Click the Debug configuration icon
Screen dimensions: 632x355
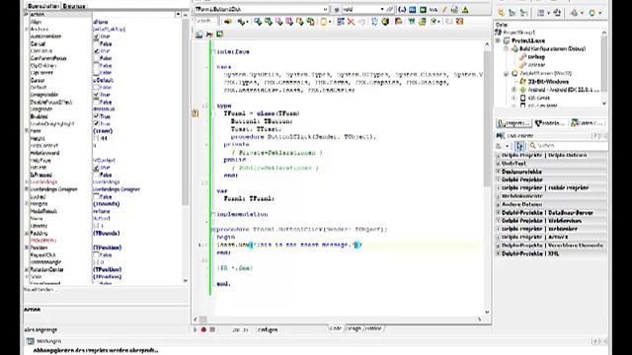click(x=522, y=57)
